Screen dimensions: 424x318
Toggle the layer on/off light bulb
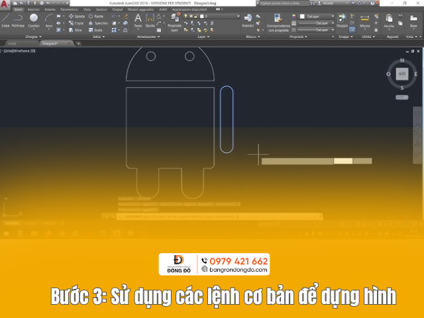(x=185, y=16)
